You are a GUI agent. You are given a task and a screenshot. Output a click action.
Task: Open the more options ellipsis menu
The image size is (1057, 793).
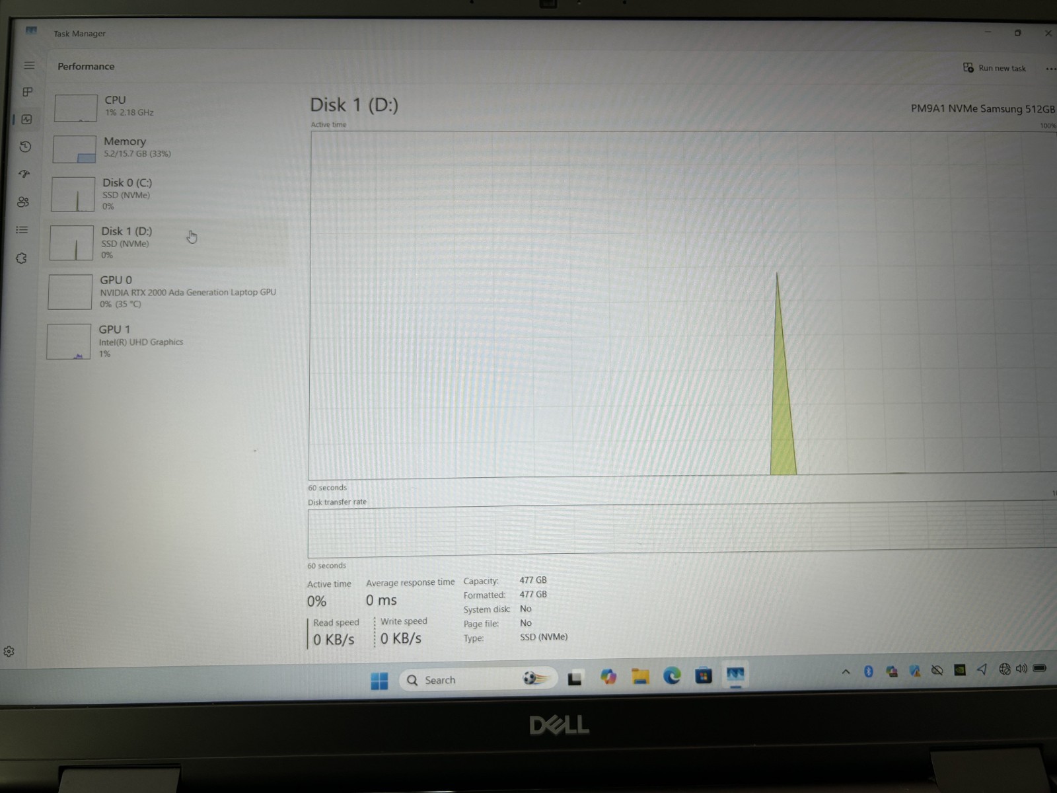[1050, 69]
